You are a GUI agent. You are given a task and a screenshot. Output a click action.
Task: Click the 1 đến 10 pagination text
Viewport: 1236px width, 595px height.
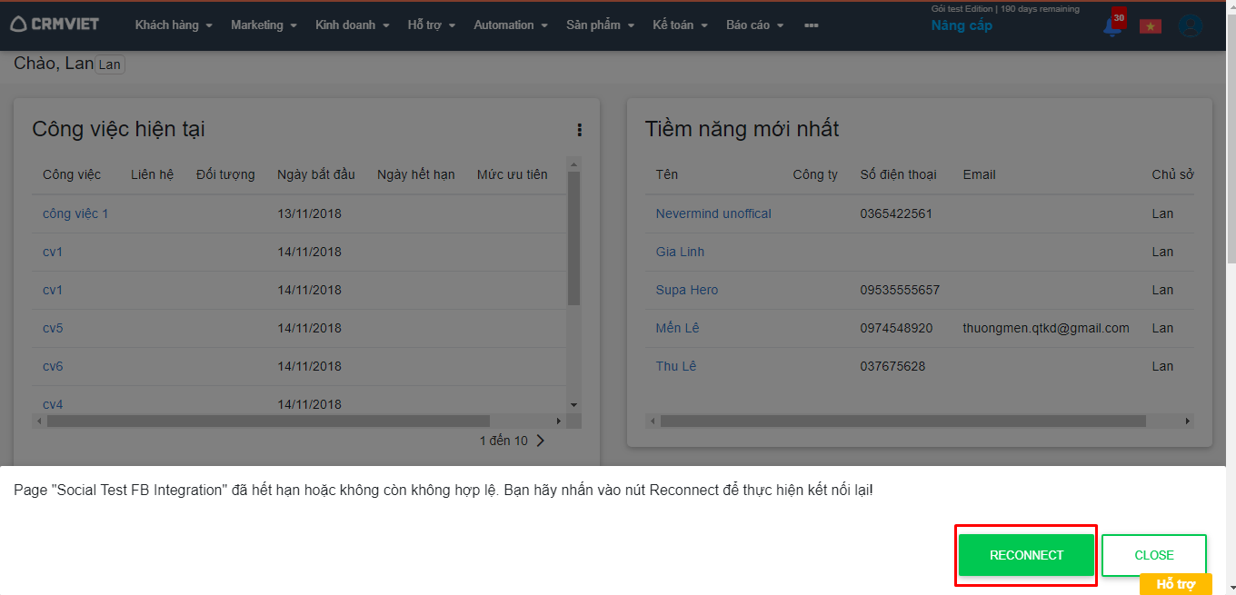coord(503,441)
